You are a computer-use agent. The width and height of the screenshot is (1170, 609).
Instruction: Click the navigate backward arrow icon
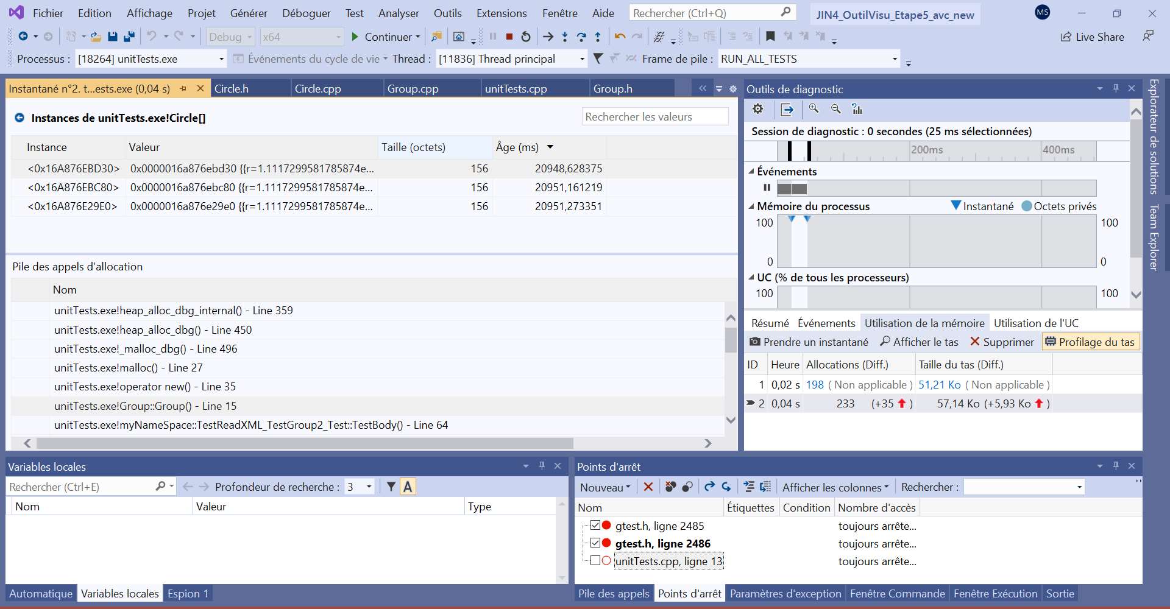[x=23, y=37]
